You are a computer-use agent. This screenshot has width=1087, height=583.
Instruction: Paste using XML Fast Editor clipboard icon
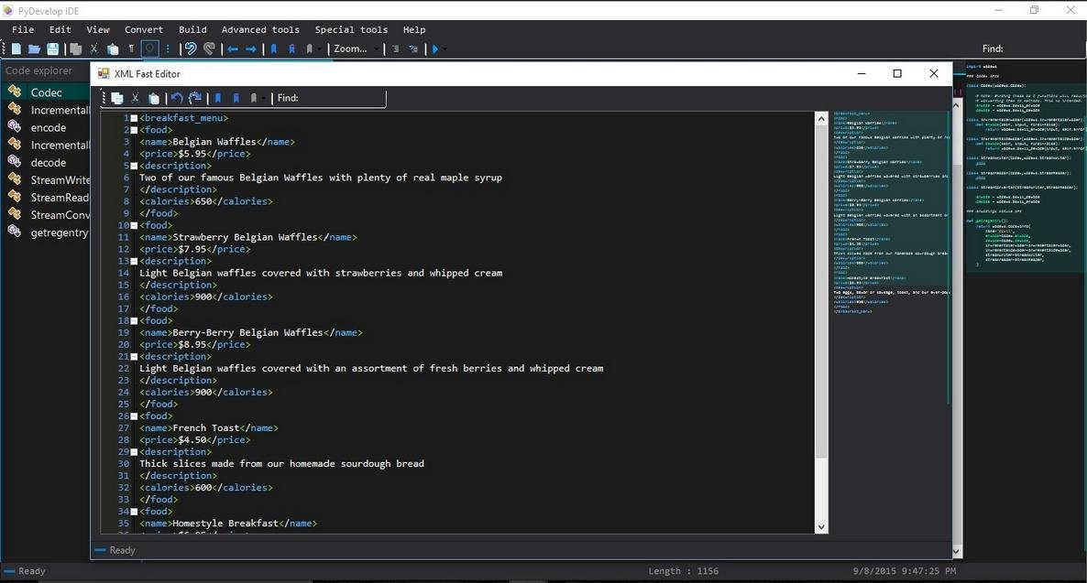(154, 98)
